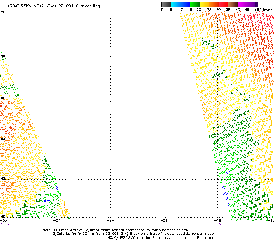Click the longitude label '-18'
The width and height of the screenshot is (274, 240).
[218, 220]
